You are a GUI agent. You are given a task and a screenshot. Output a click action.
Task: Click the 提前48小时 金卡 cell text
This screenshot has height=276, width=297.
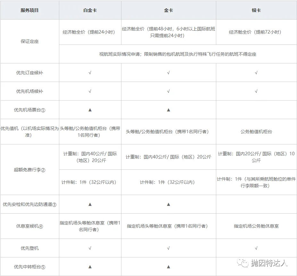pyautogui.click(x=169, y=32)
